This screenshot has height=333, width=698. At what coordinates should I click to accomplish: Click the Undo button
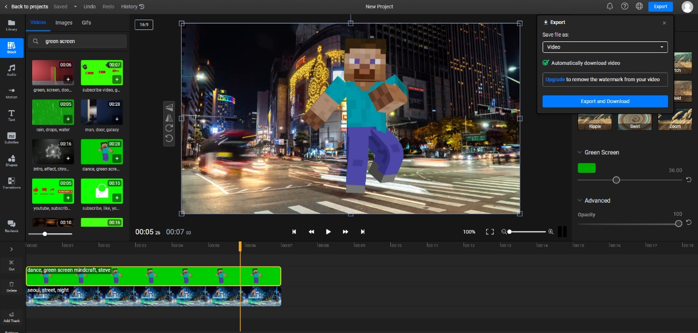point(89,7)
